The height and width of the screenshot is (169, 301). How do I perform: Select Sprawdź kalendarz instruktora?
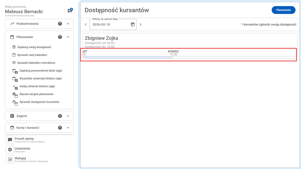click(x=36, y=63)
